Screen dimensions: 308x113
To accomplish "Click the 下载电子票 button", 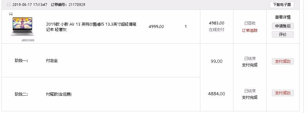I will 282,5.
